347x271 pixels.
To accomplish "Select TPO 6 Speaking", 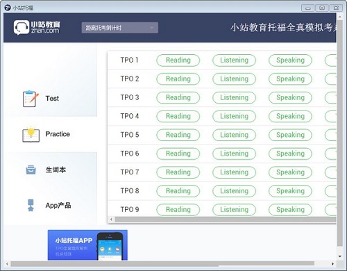I will 290,154.
